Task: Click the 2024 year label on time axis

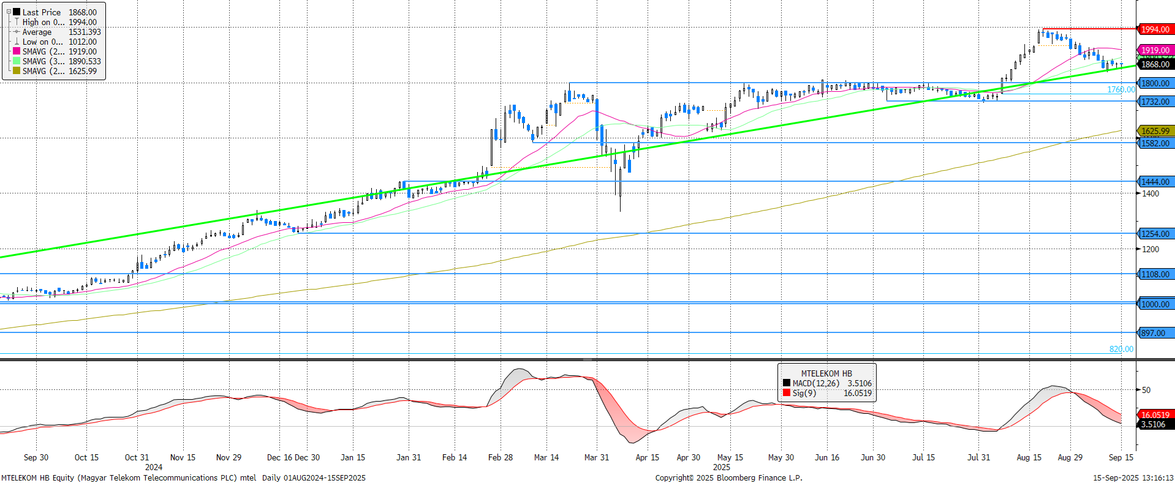Action: tap(154, 467)
